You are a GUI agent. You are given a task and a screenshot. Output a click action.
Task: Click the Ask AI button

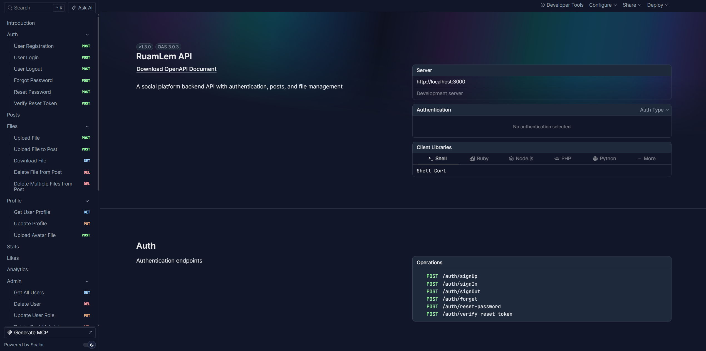[82, 8]
